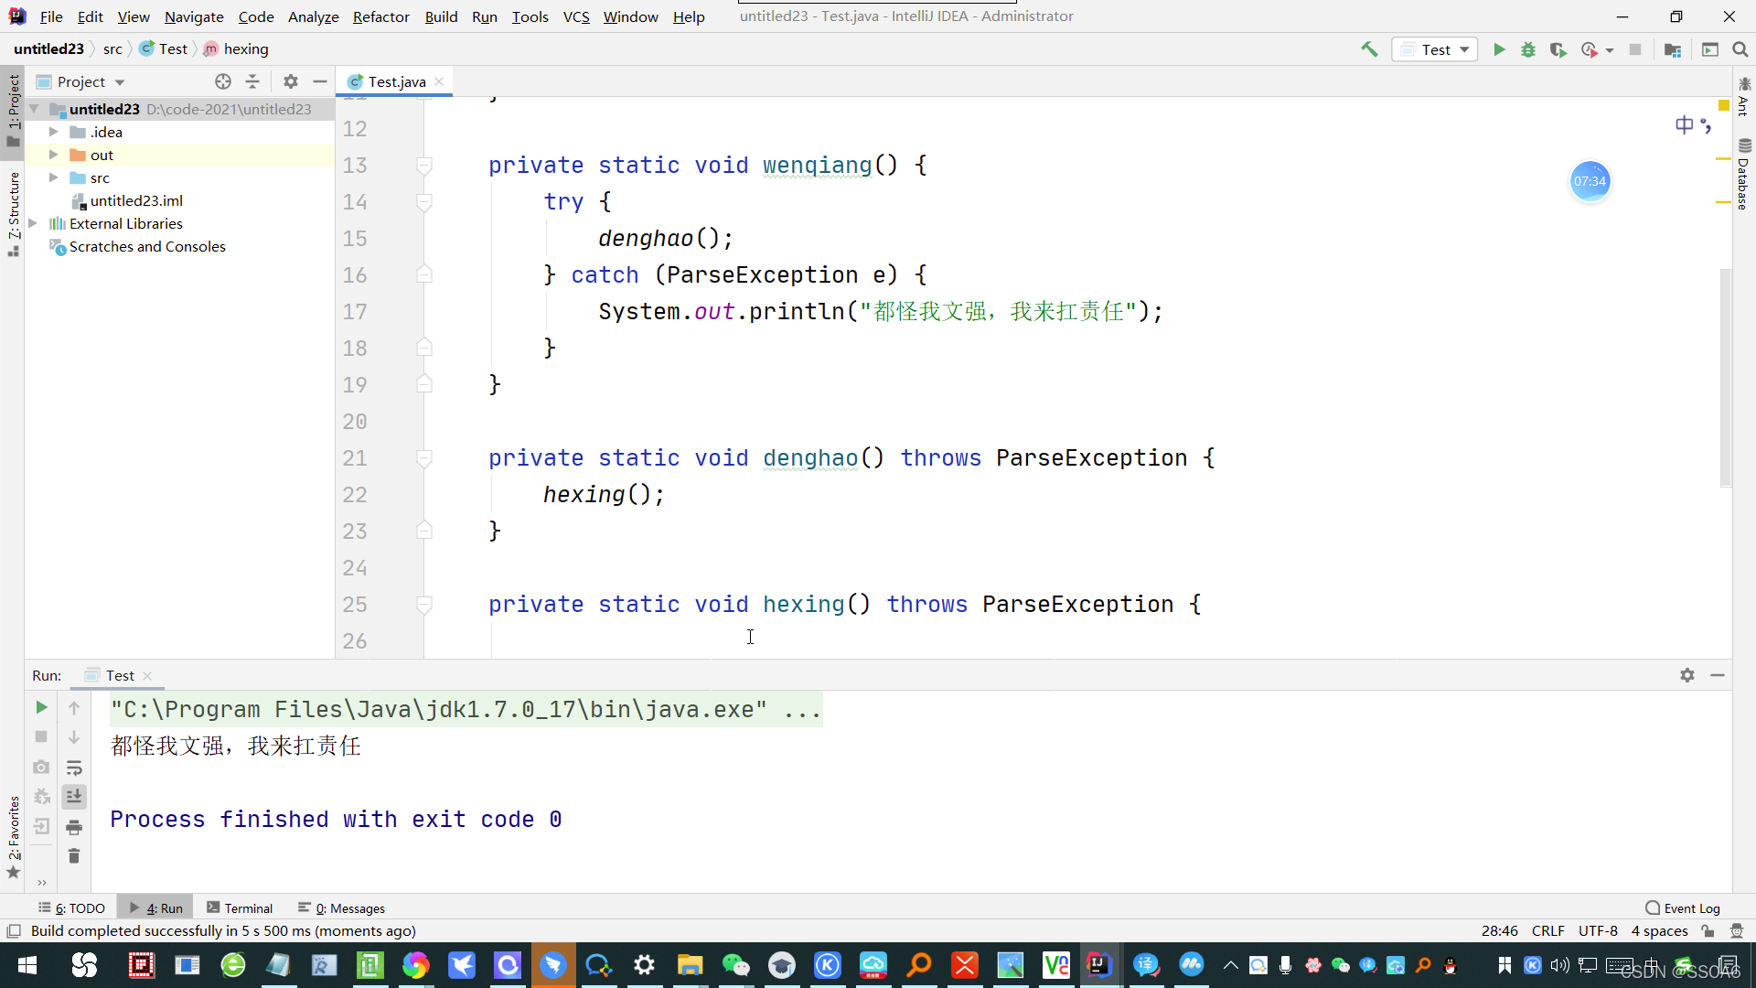Click the locate-in-project target icon
Viewport: 1756px width, 988px height.
(x=223, y=81)
